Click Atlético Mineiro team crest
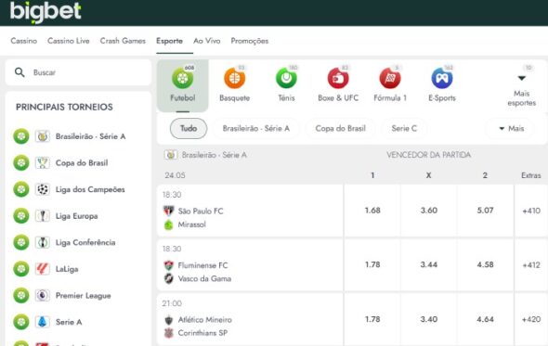 (x=169, y=320)
